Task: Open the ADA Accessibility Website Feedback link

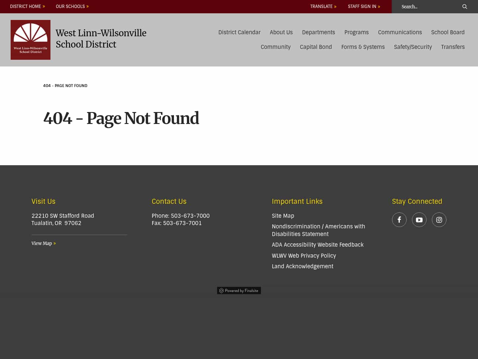Action: pyautogui.click(x=318, y=245)
